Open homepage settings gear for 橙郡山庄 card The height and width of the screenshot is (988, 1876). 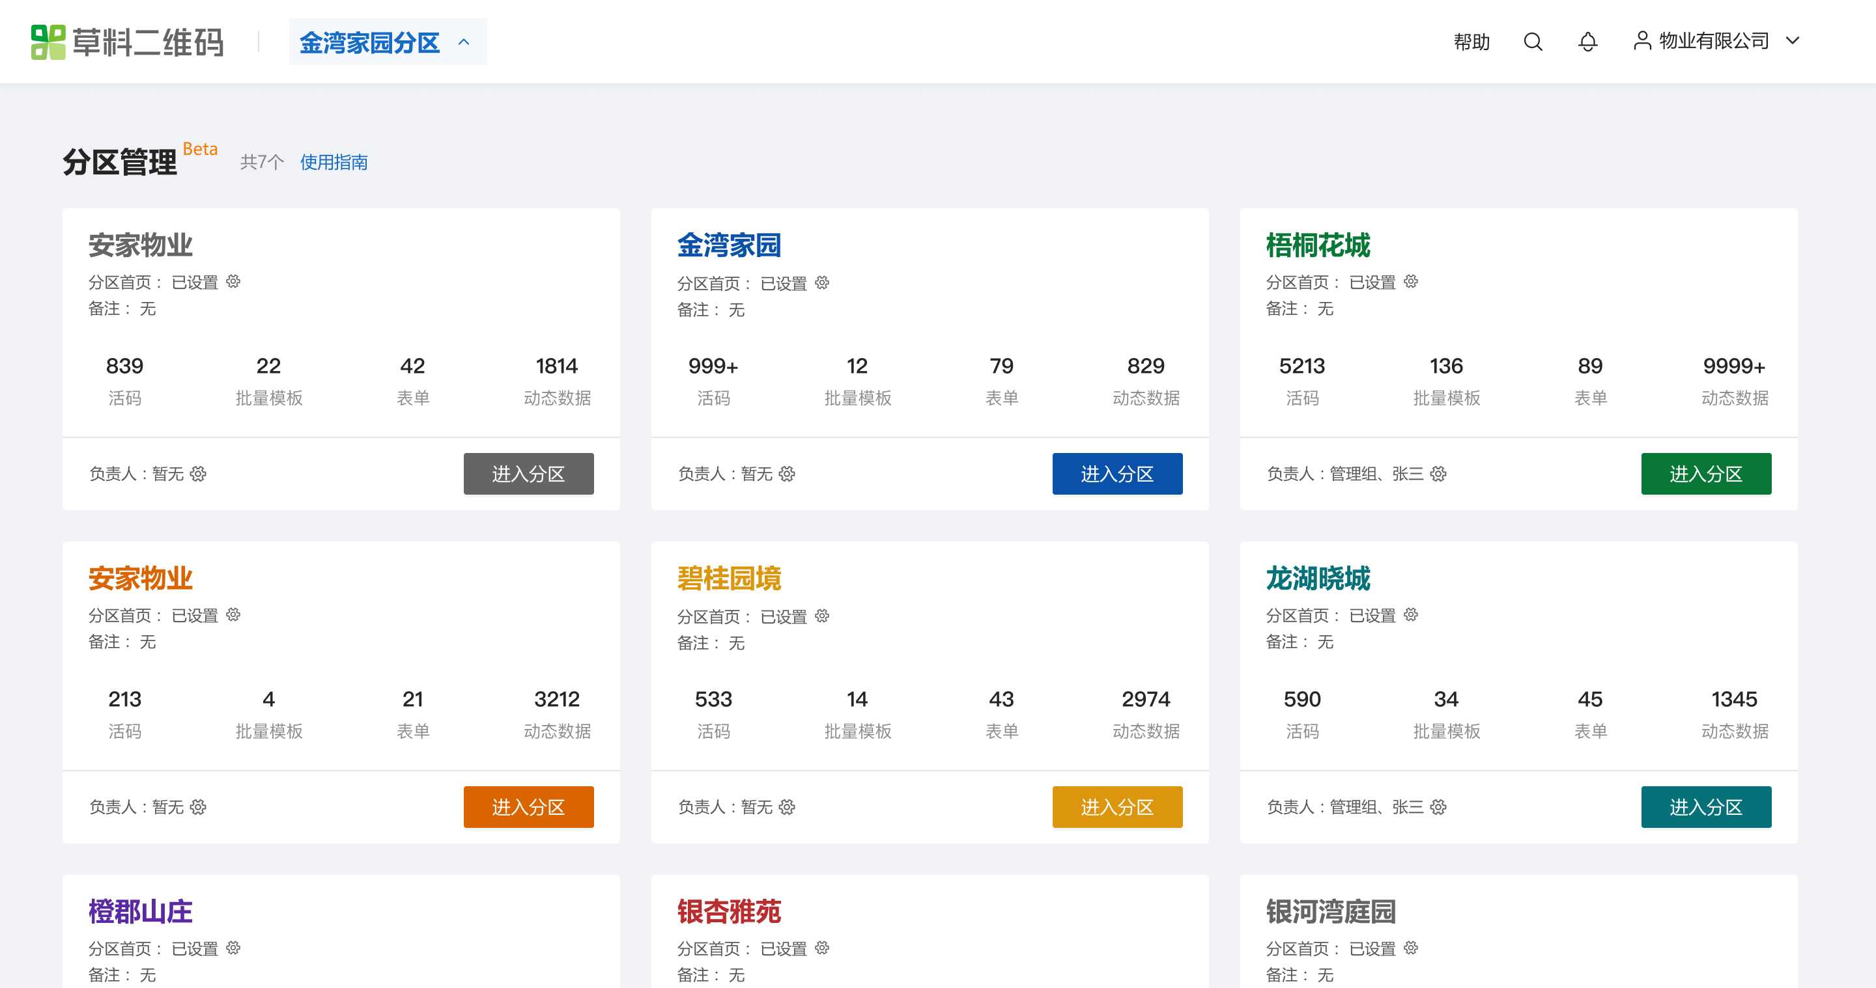click(x=233, y=948)
